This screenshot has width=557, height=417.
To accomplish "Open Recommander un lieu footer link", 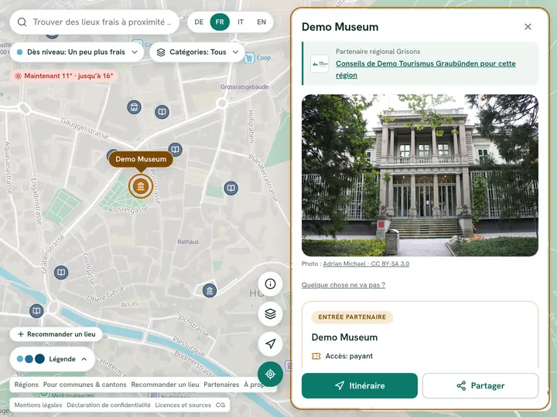I will click(165, 385).
